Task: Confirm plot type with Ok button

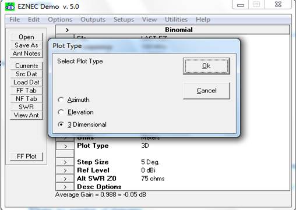Action: click(206, 66)
